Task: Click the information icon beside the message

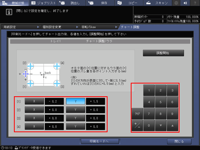Action: click(x=9, y=12)
